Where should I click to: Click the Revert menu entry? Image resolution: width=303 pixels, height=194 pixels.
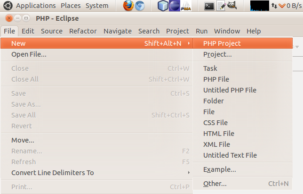pos(96,126)
